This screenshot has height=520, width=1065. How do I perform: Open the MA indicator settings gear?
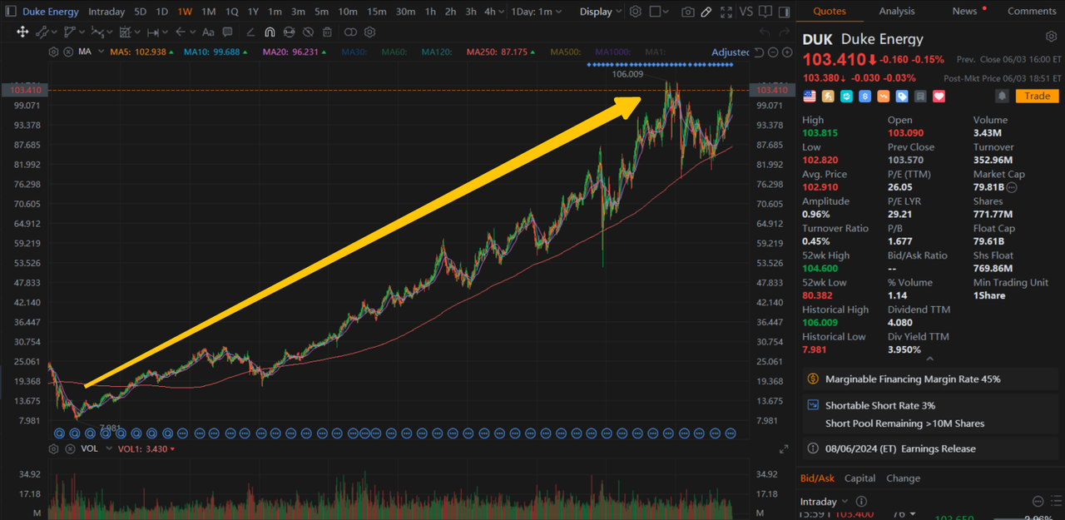54,52
